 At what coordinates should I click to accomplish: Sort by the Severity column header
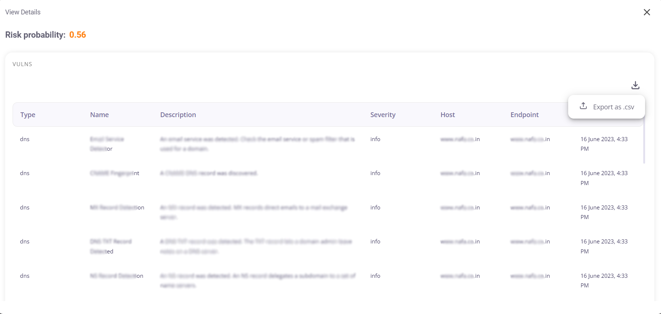383,115
